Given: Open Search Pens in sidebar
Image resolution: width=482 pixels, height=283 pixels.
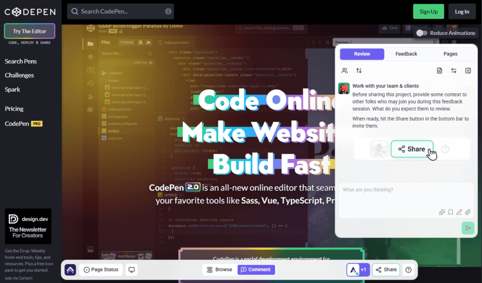Looking at the screenshot, I should (x=21, y=62).
